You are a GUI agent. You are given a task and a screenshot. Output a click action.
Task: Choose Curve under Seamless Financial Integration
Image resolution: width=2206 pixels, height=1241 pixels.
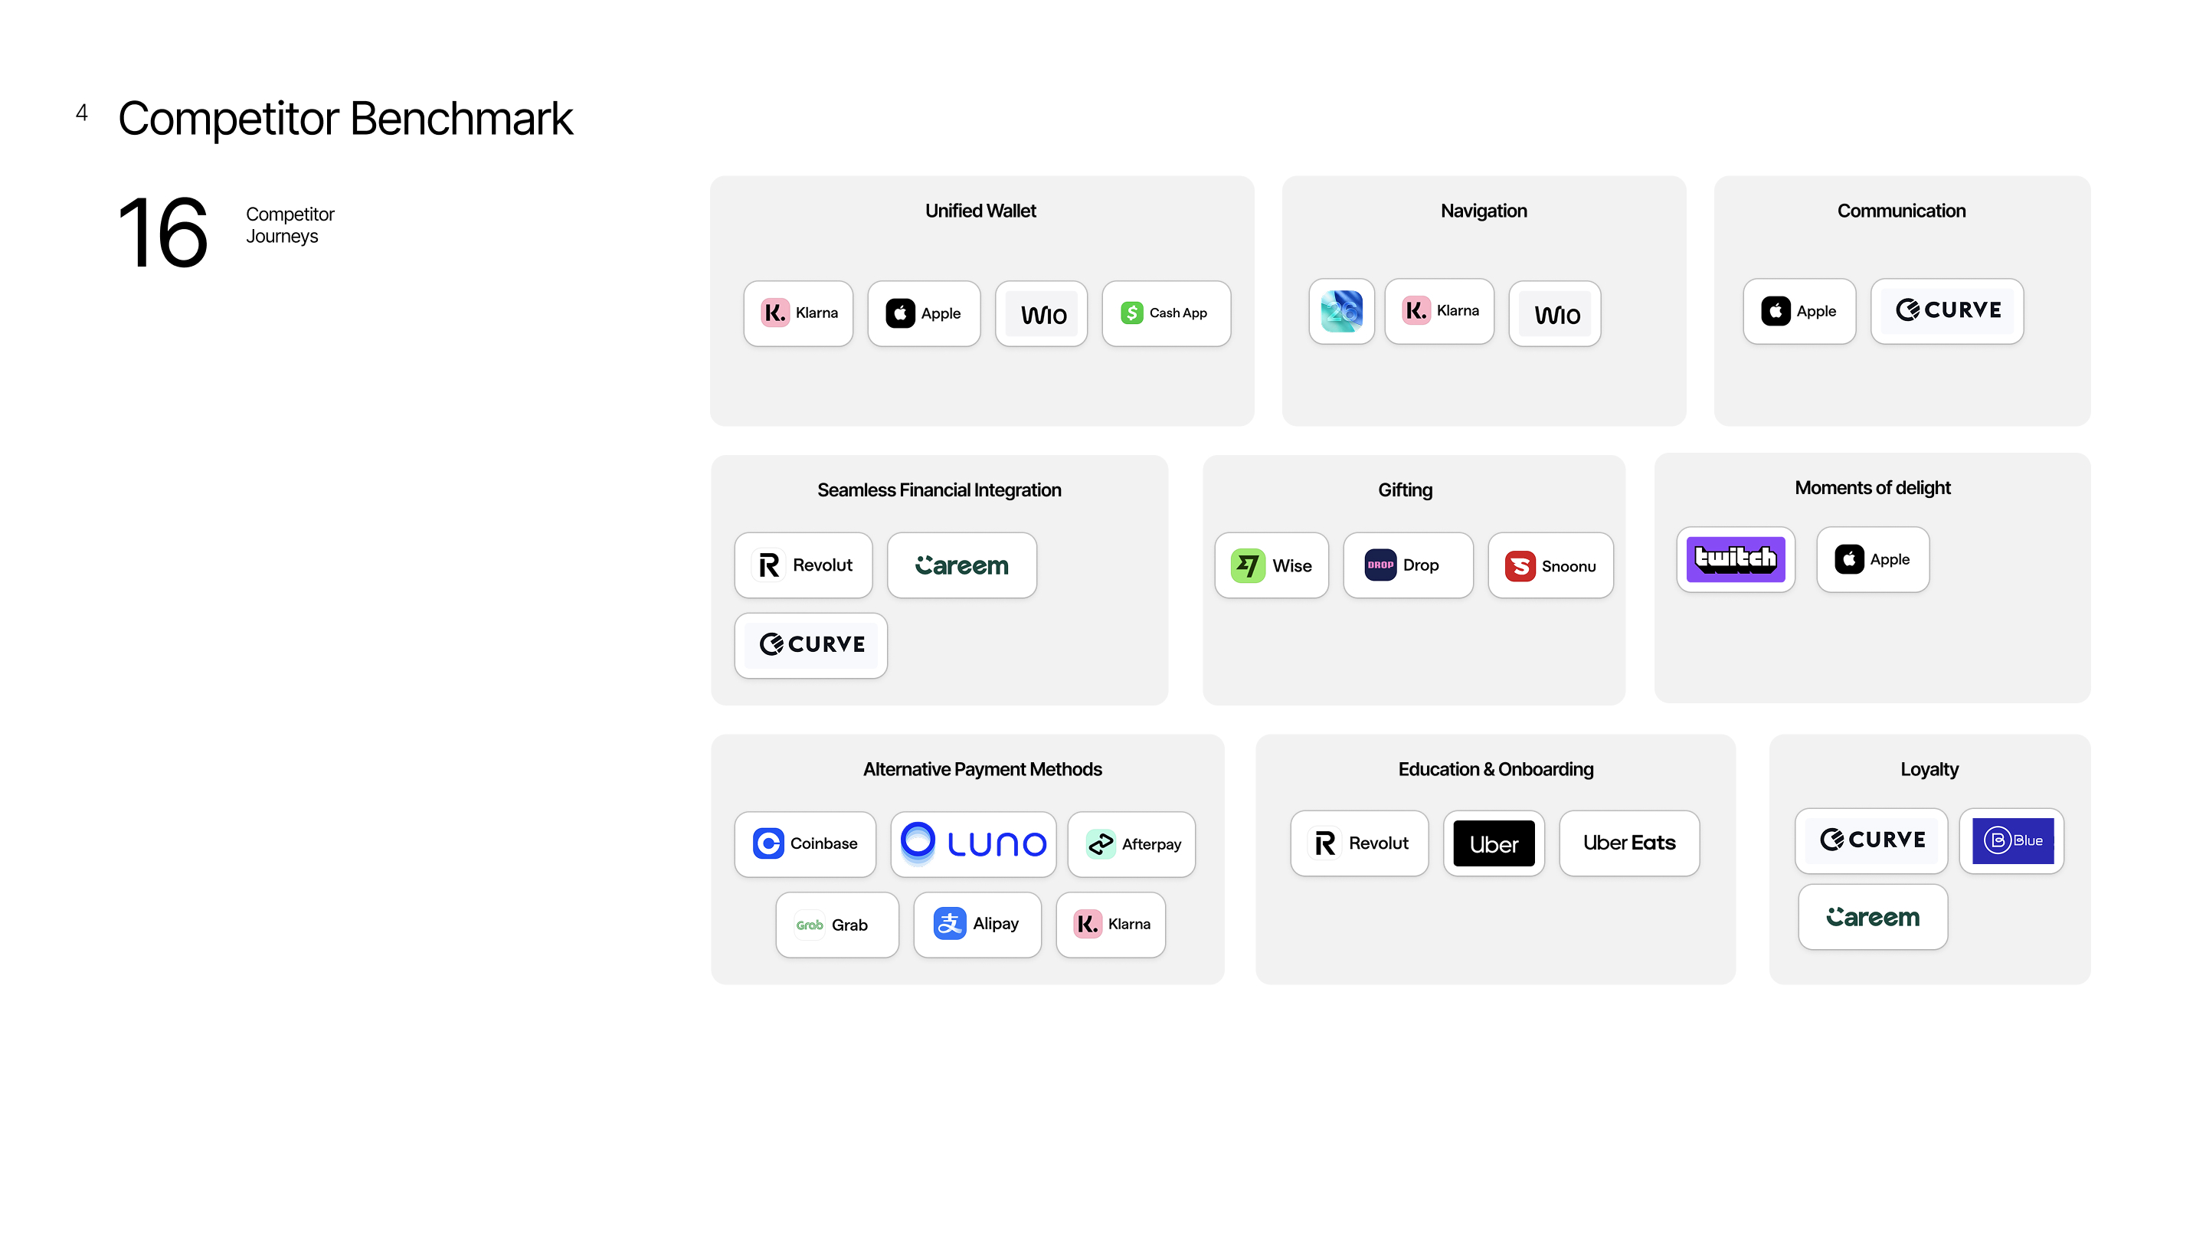811,646
